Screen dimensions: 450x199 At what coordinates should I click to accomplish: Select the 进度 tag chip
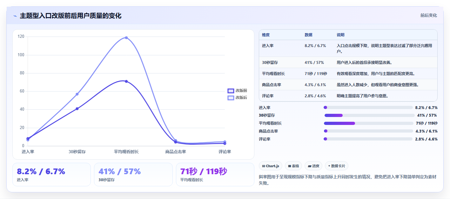click(x=313, y=166)
